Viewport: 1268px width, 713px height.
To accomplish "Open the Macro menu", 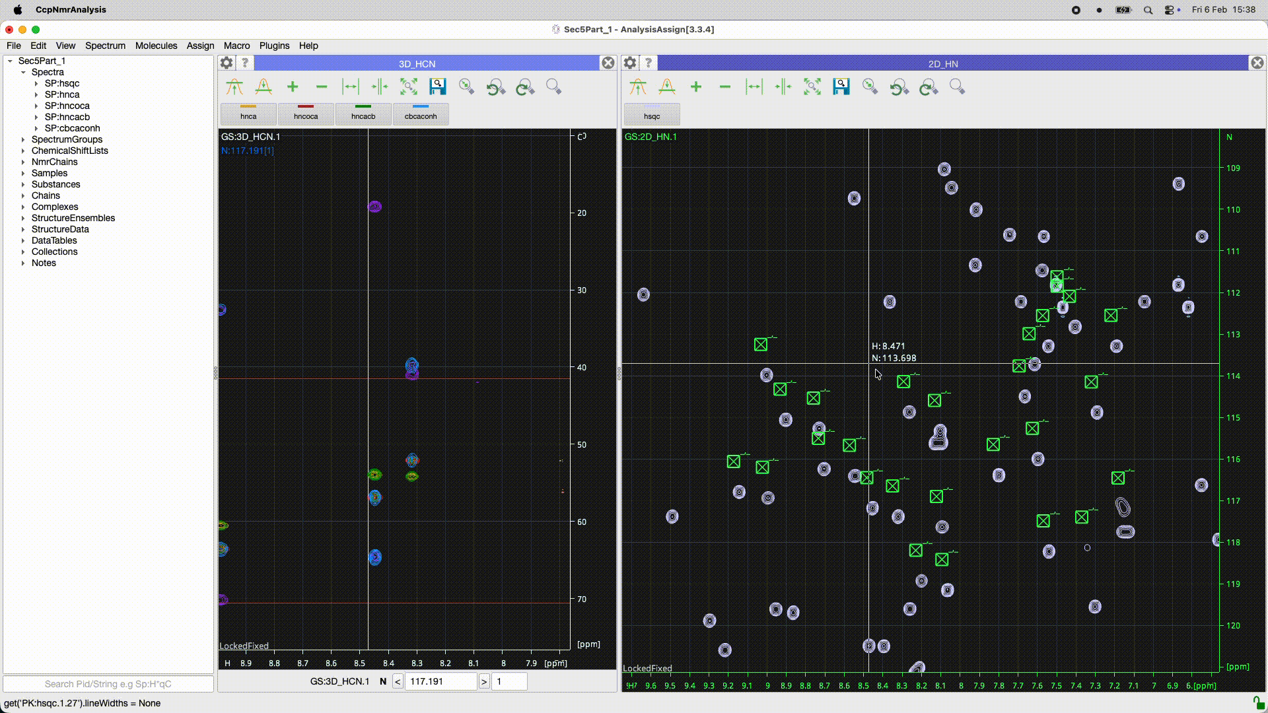I will pos(236,46).
